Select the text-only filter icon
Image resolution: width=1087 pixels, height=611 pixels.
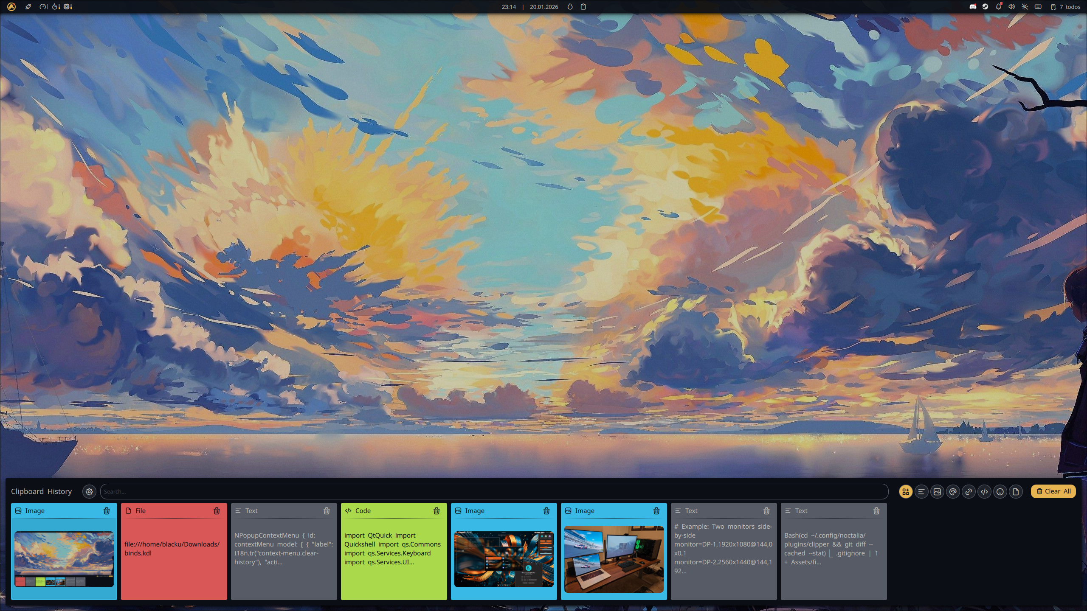click(921, 491)
